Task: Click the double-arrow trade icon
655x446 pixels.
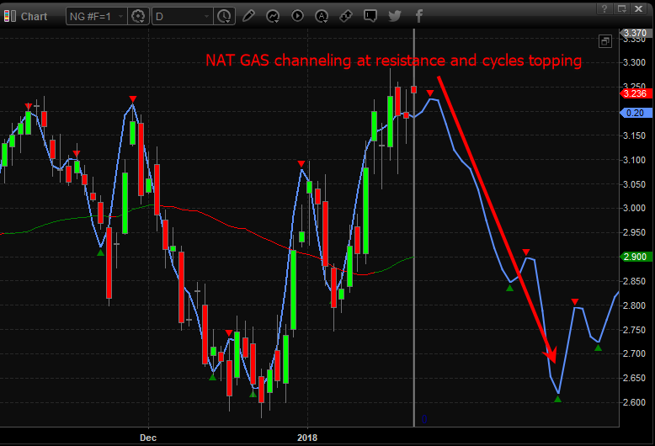Action: click(x=345, y=16)
